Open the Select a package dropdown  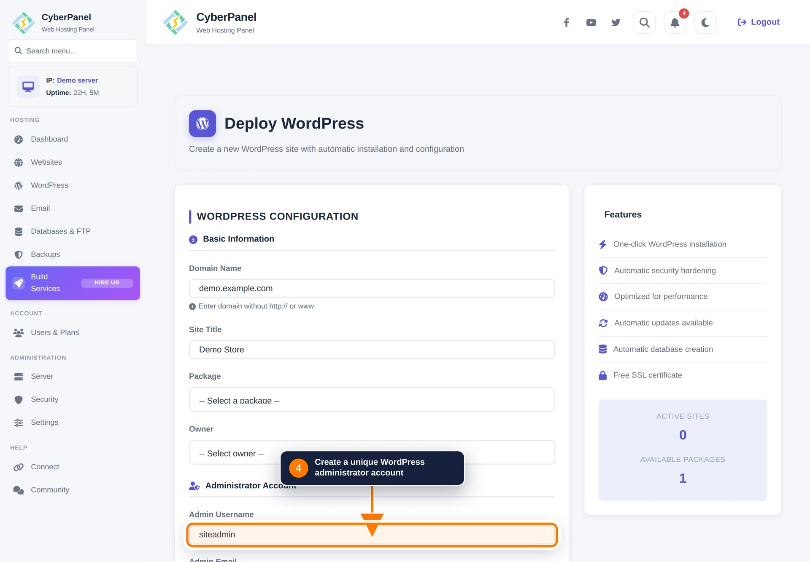372,399
